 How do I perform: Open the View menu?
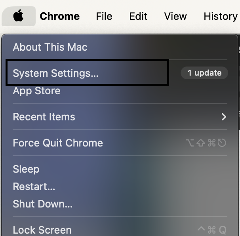click(x=175, y=16)
